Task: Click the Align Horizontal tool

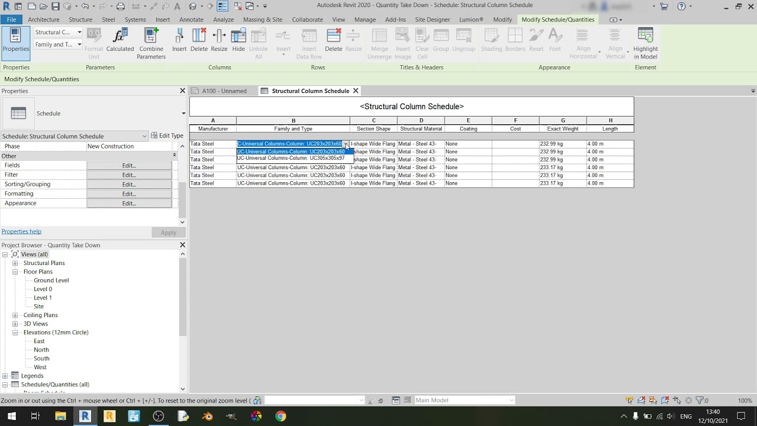Action: coord(583,43)
